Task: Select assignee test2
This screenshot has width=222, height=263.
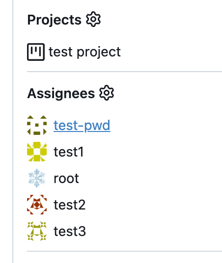Action: tap(70, 205)
